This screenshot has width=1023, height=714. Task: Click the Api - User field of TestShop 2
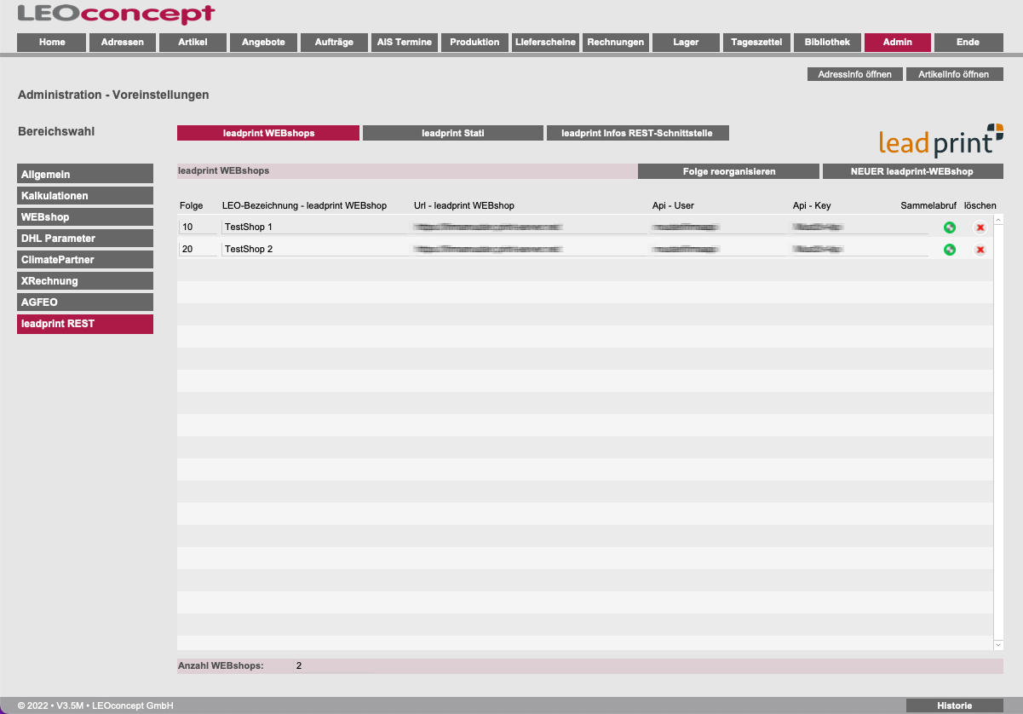coord(719,249)
